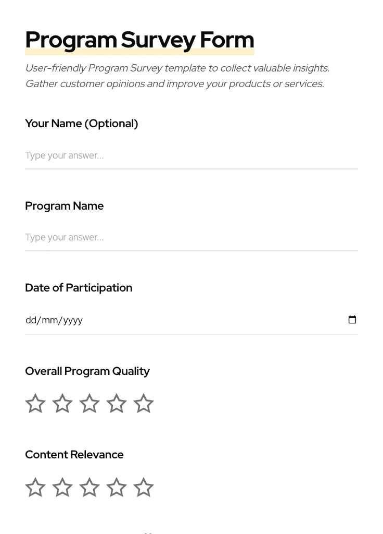383x534 pixels.
Task: Rate Overall Program Quality as four stars
Action: click(x=116, y=403)
